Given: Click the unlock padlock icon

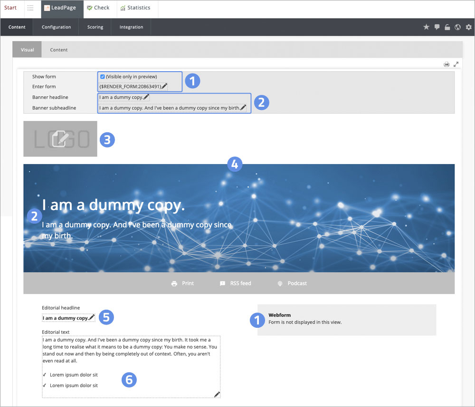Looking at the screenshot, I should pyautogui.click(x=447, y=27).
